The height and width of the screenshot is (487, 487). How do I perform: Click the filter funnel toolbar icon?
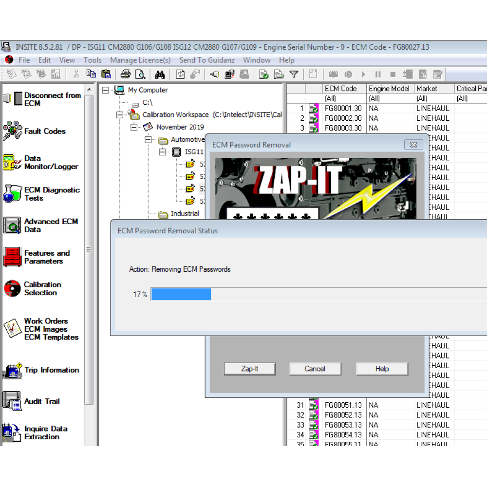pyautogui.click(x=294, y=74)
